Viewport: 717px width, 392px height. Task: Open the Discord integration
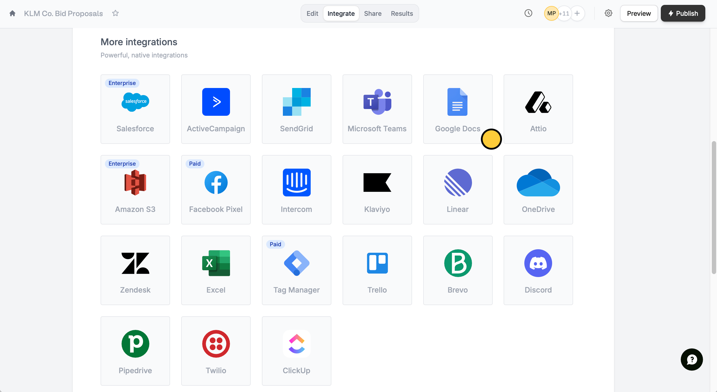click(x=538, y=270)
